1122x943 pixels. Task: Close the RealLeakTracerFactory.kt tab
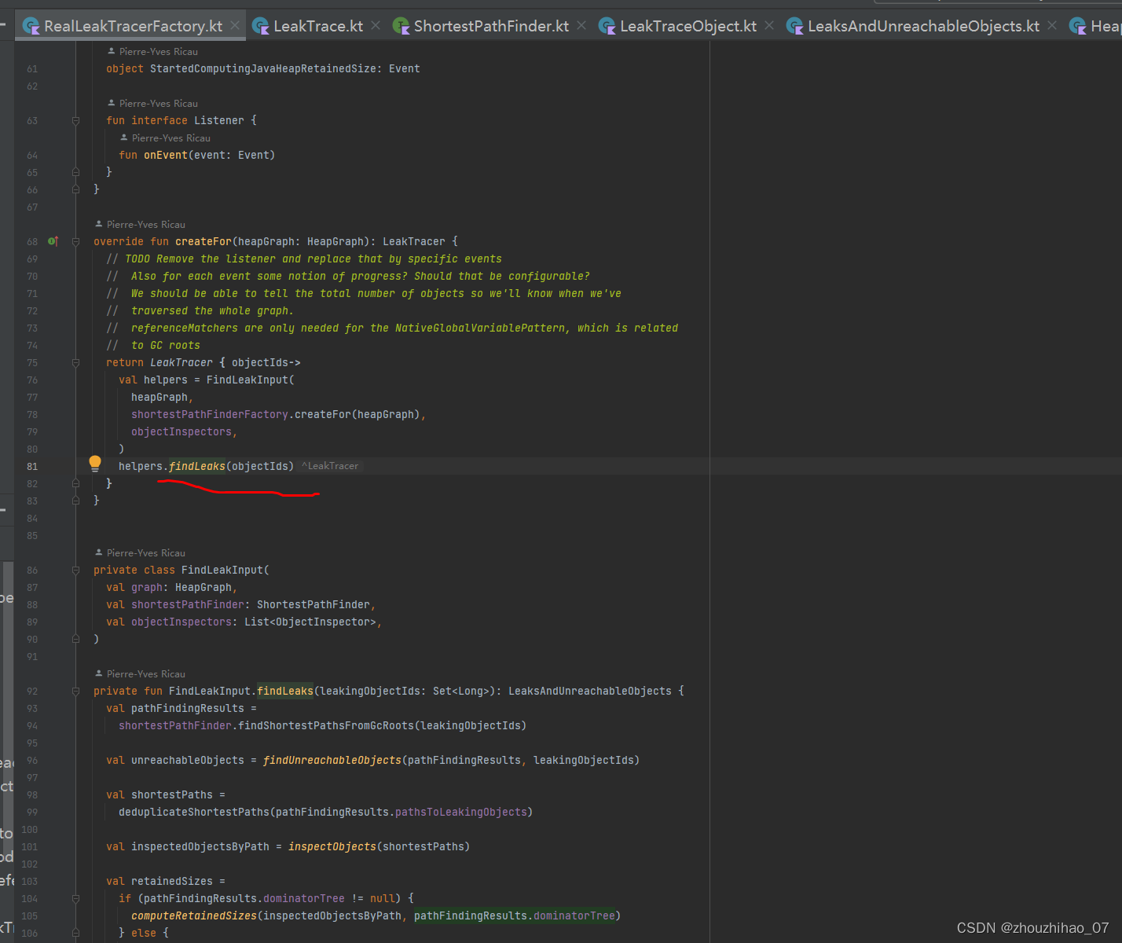pyautogui.click(x=235, y=26)
